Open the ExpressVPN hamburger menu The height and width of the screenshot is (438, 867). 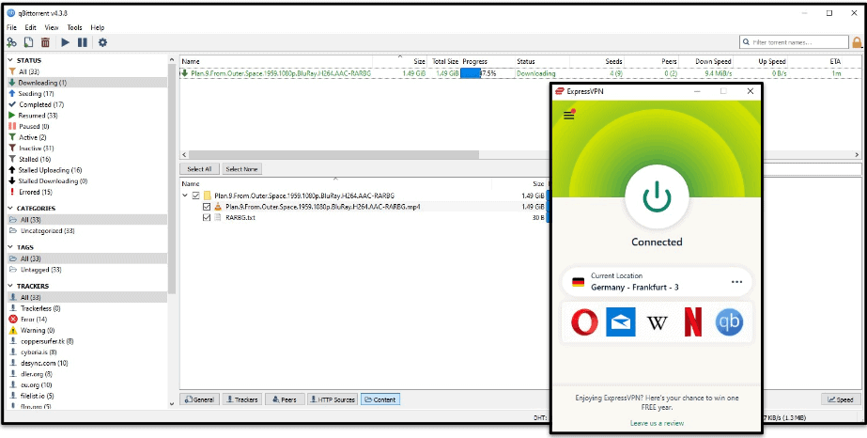(x=568, y=116)
